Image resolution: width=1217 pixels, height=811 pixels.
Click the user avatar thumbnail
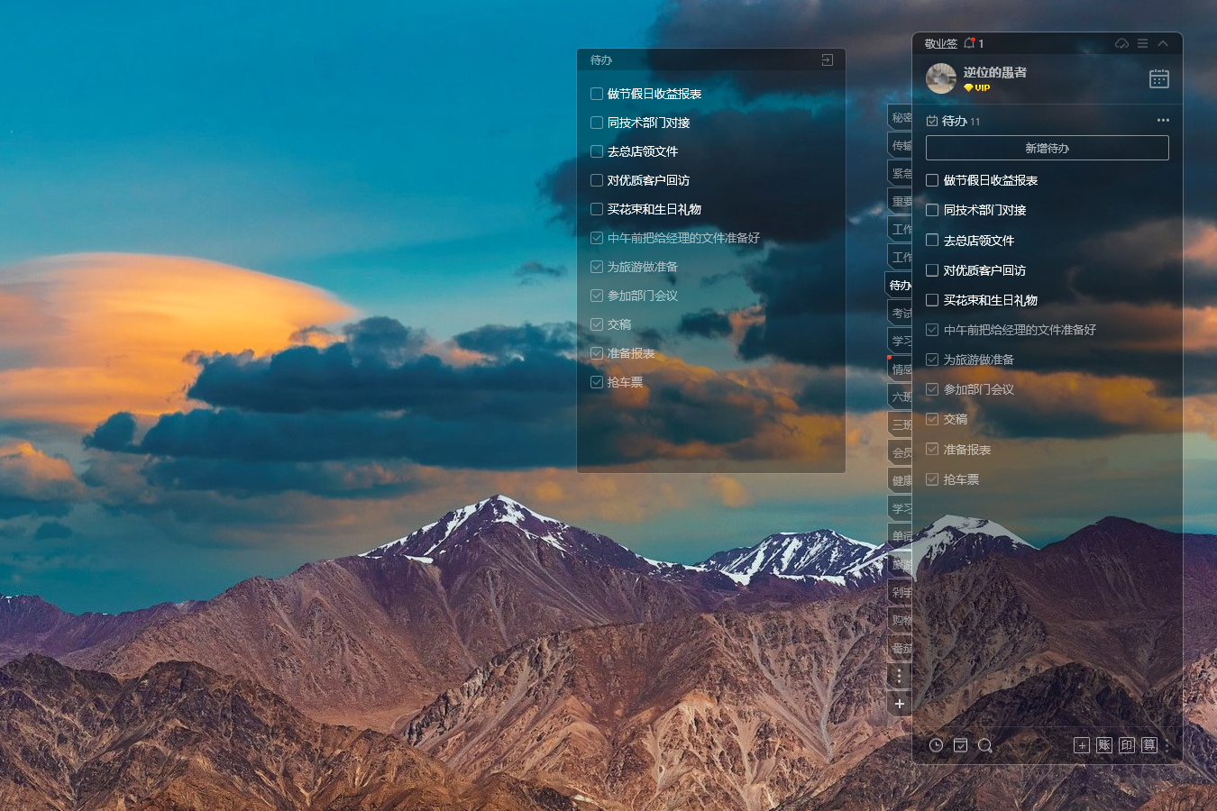click(x=941, y=78)
